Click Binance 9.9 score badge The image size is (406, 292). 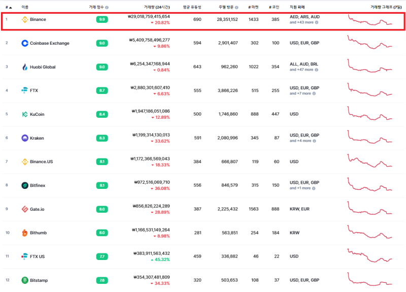click(102, 19)
